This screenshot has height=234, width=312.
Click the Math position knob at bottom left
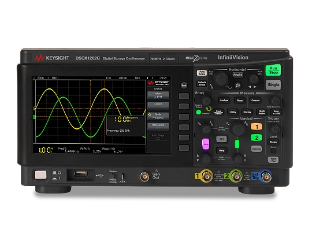206,159
